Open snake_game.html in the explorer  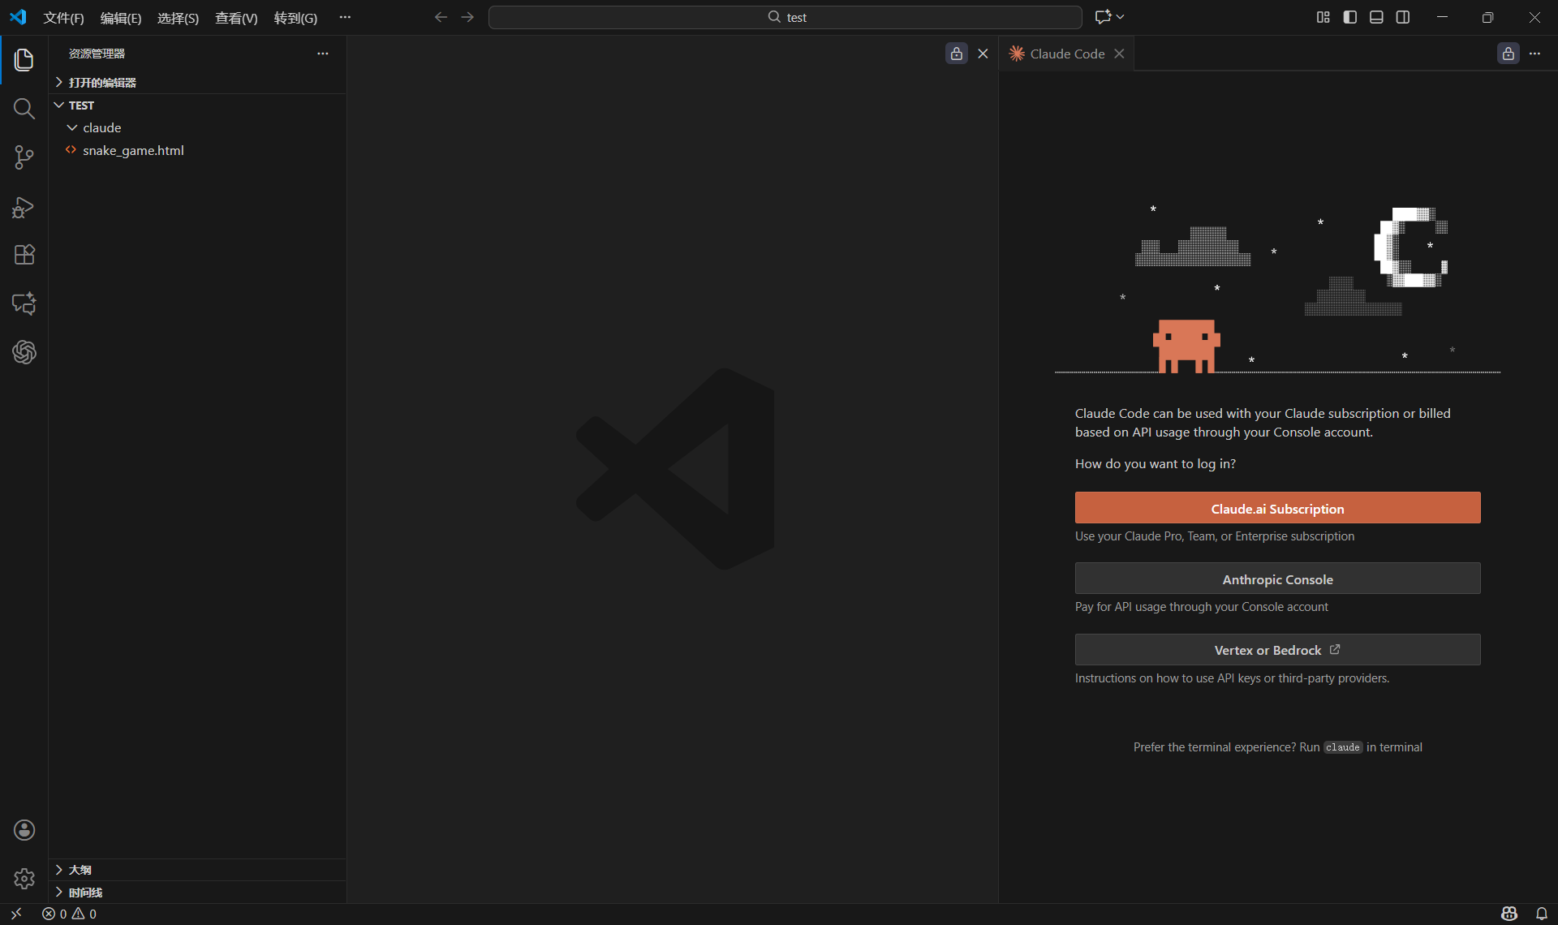click(133, 151)
